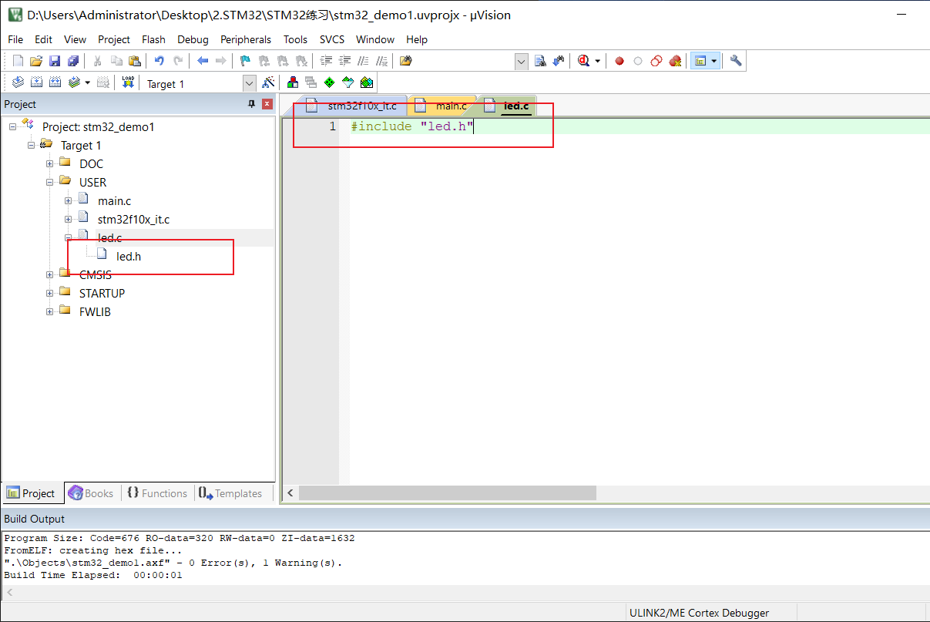Switch to the Functions panel tab

(157, 493)
